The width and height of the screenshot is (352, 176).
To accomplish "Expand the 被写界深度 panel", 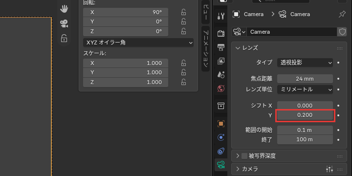I will pos(238,156).
